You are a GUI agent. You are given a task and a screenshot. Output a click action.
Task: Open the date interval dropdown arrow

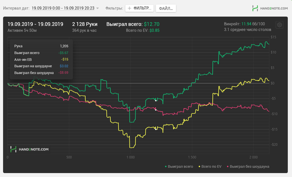tap(97, 8)
